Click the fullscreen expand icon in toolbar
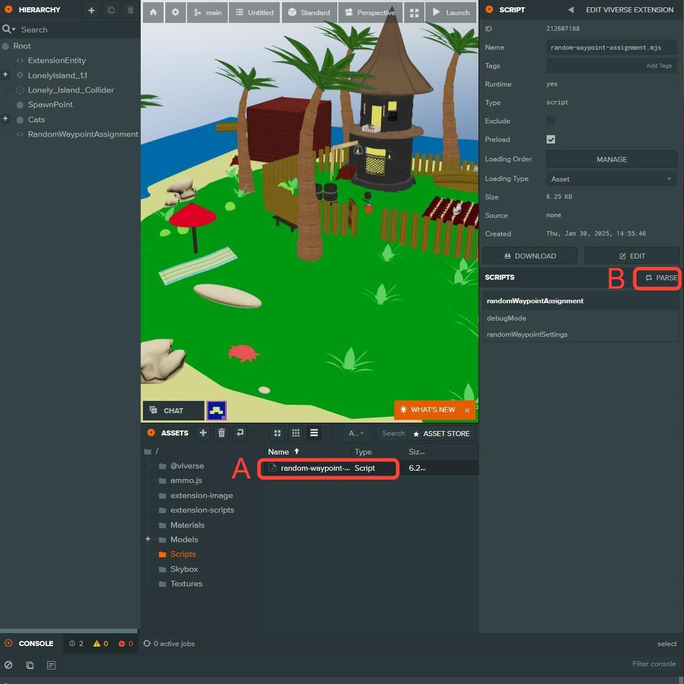Image resolution: width=684 pixels, height=684 pixels. point(414,12)
